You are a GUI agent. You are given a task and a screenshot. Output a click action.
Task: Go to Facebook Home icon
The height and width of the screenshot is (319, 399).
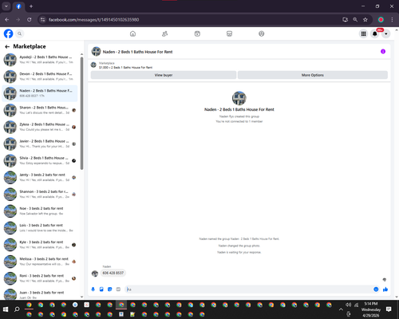click(132, 33)
